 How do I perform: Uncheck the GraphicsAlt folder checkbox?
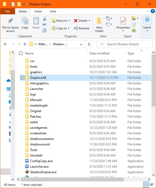pos(22,77)
